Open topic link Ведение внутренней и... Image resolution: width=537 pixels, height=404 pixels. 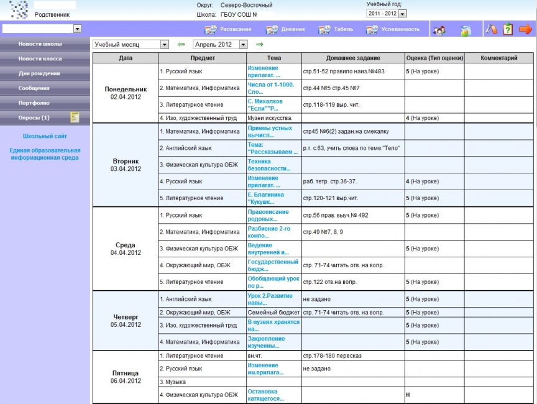point(268,249)
